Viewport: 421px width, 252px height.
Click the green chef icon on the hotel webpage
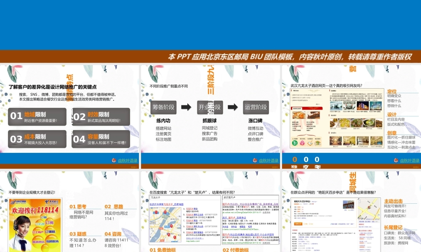tap(294, 143)
